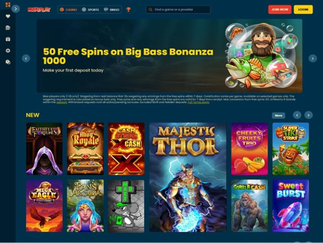Click the chip icon in sidebar
The height and width of the screenshot is (243, 323).
pos(8,50)
